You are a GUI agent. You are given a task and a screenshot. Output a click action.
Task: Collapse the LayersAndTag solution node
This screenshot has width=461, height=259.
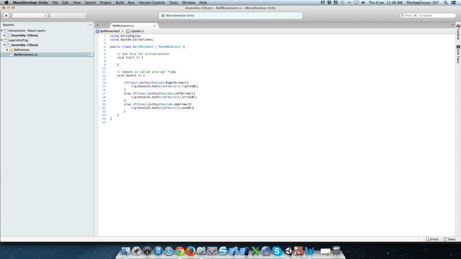[2, 40]
